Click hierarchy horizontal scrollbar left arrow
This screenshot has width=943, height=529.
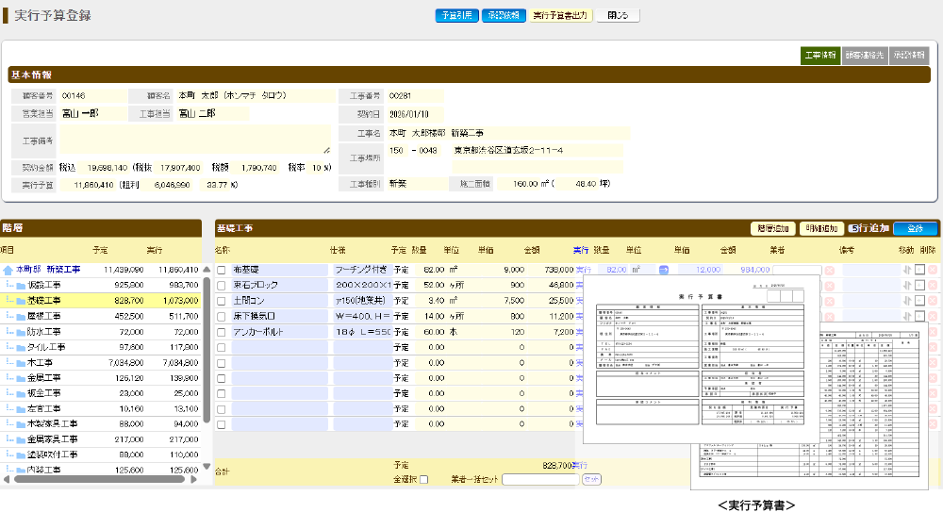[x=7, y=480]
